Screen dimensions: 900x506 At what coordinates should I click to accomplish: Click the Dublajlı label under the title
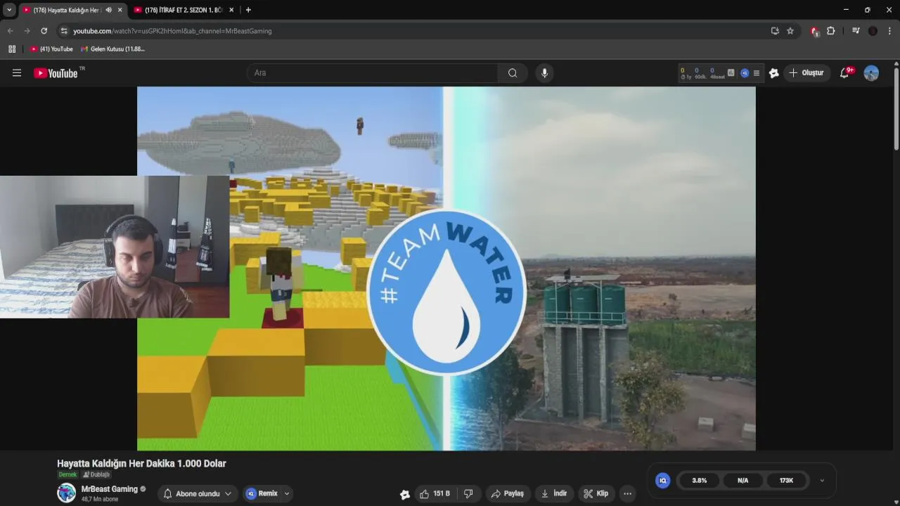click(x=96, y=474)
